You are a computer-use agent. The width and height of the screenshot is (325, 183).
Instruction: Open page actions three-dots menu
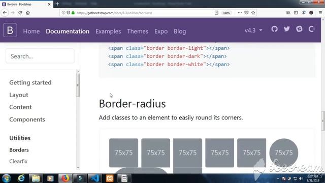[x=240, y=13]
